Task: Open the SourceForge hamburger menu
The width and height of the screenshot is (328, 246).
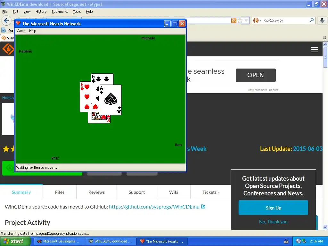Action: tap(315, 50)
